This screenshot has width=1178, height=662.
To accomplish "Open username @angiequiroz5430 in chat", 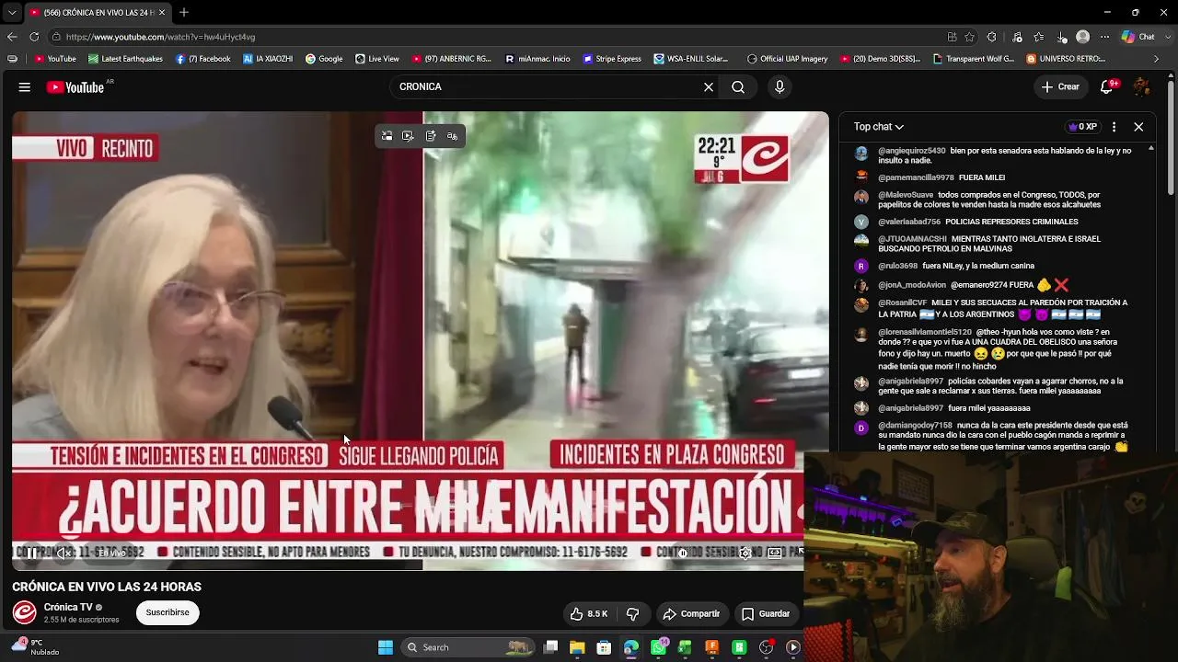I will [912, 151].
